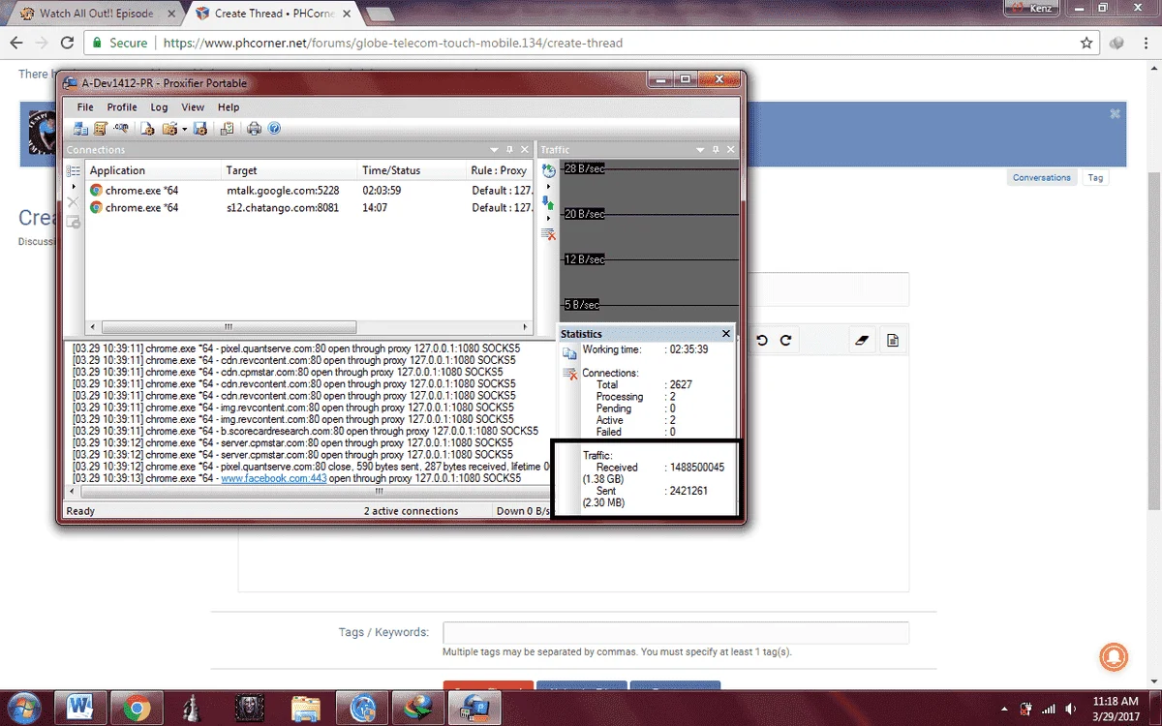Close the Connections panel
1162x726 pixels.
click(526, 150)
